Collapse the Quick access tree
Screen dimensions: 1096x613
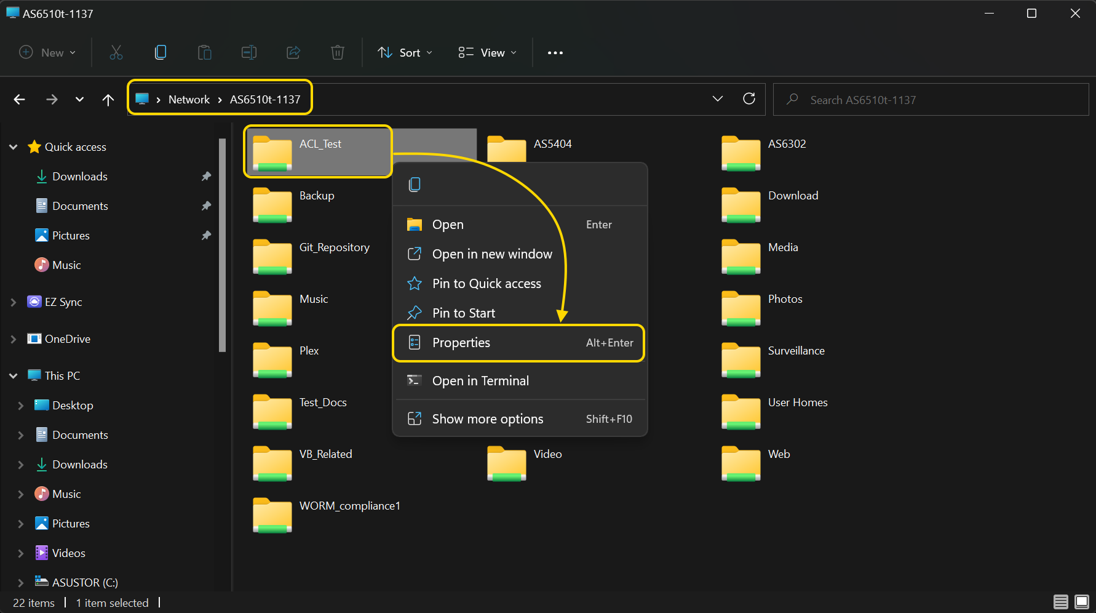pyautogui.click(x=14, y=146)
